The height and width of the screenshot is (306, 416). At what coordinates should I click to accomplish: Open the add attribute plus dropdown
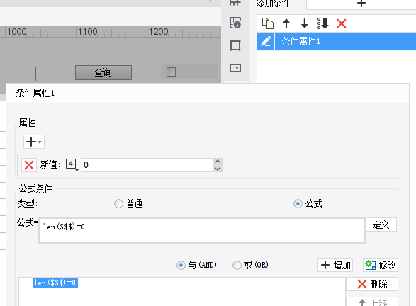[x=34, y=142]
